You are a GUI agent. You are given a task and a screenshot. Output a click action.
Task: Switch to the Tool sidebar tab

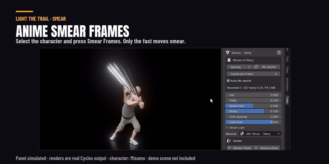tap(287, 59)
